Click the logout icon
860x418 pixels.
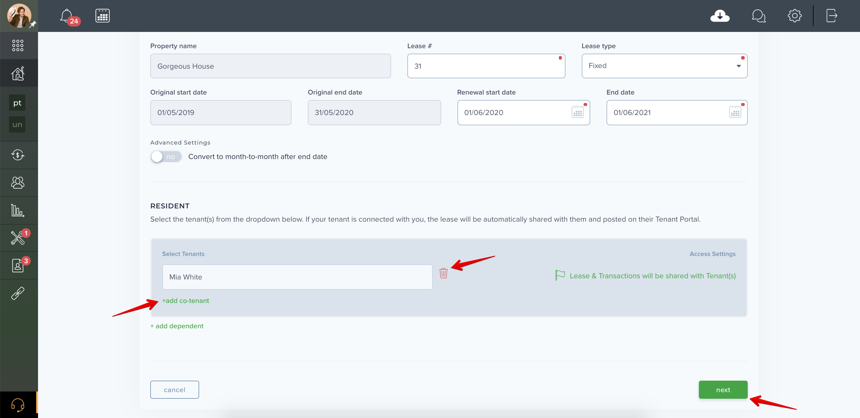pos(831,16)
